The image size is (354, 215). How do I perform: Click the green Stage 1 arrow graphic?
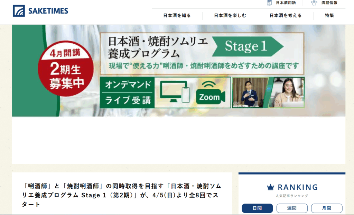pos(247,46)
